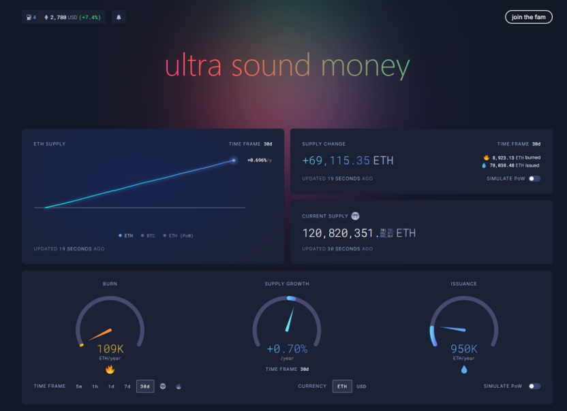Click the fire emoji under the Burn gauge
The width and height of the screenshot is (567, 411).
[x=110, y=369]
